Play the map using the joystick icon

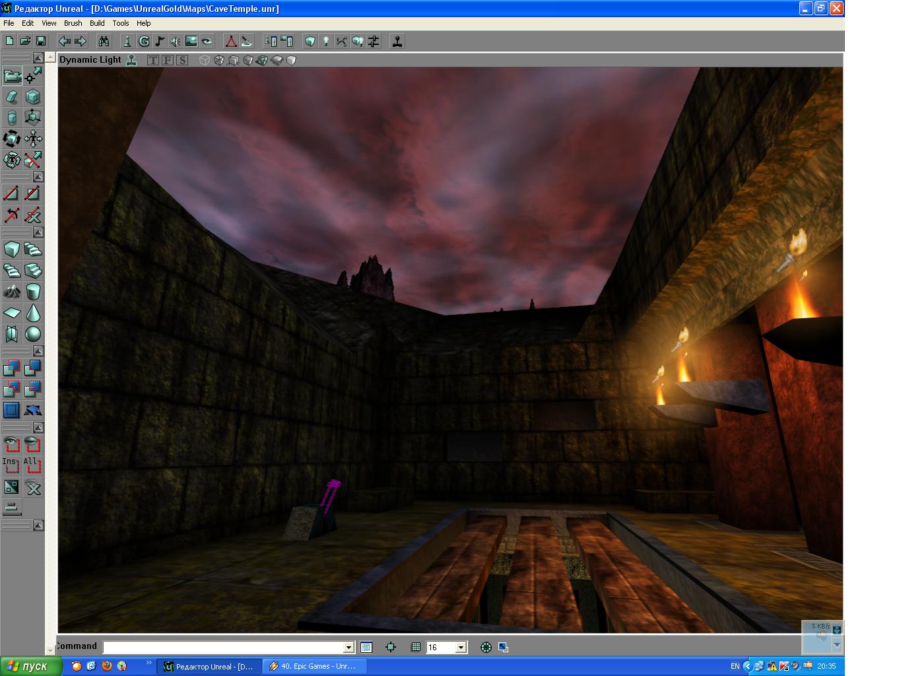tap(397, 41)
